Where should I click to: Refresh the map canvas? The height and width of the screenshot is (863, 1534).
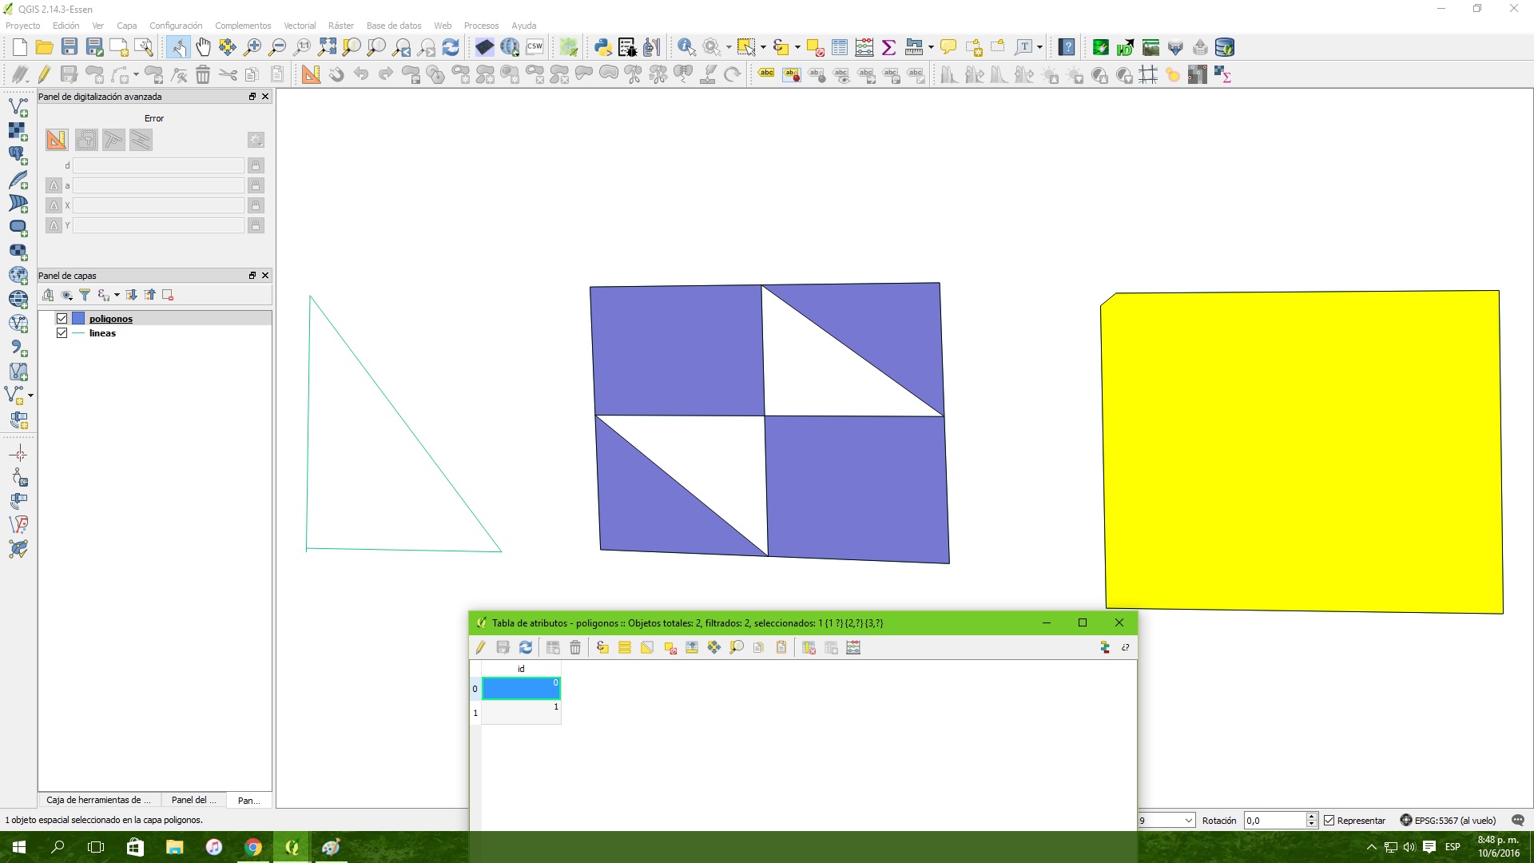coord(451,47)
